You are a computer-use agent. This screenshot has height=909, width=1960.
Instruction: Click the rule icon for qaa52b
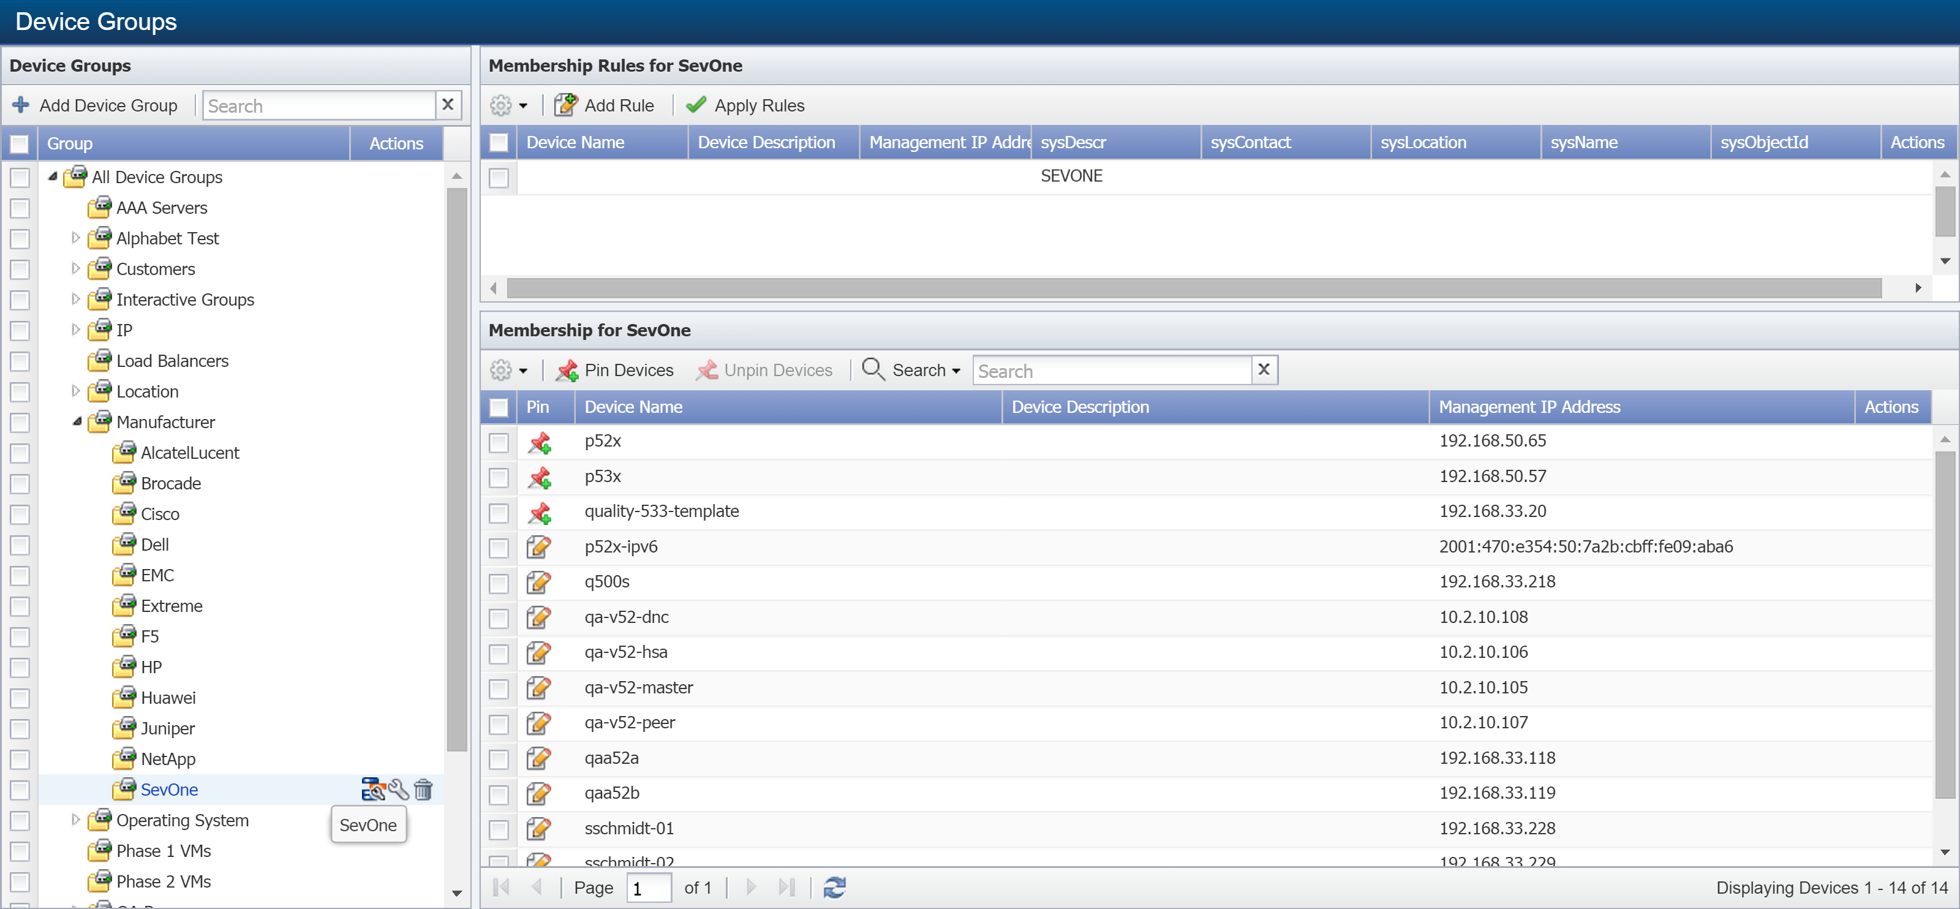pyautogui.click(x=539, y=793)
